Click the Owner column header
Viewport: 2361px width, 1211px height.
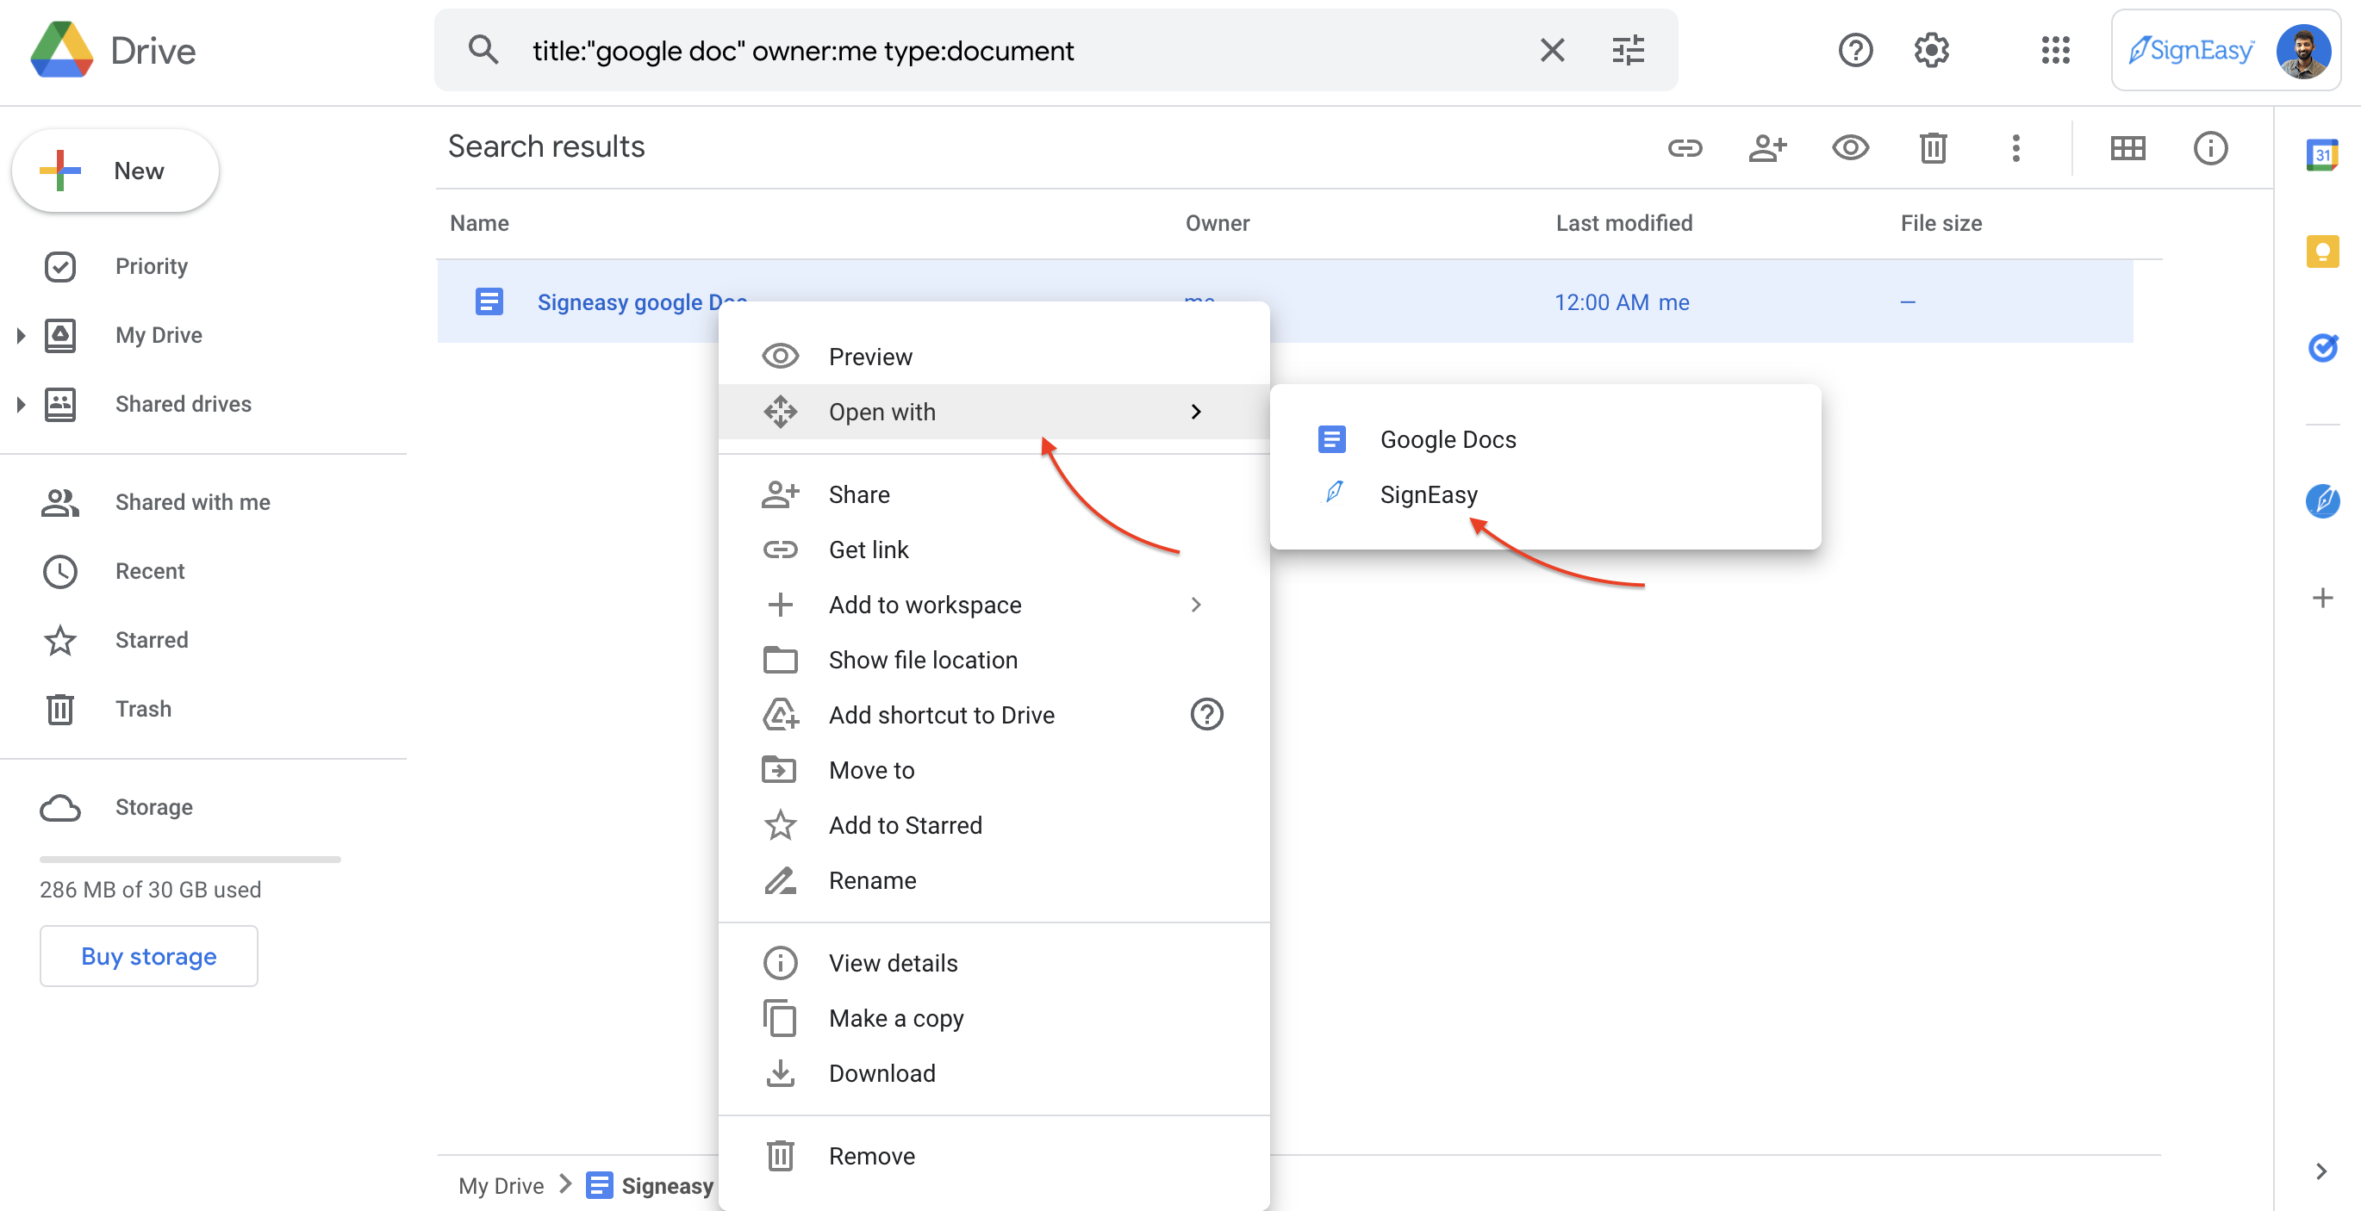pos(1218,222)
